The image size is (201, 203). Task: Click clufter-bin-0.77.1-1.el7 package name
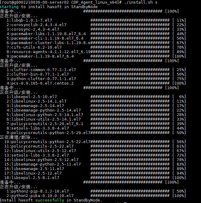coord(40,74)
